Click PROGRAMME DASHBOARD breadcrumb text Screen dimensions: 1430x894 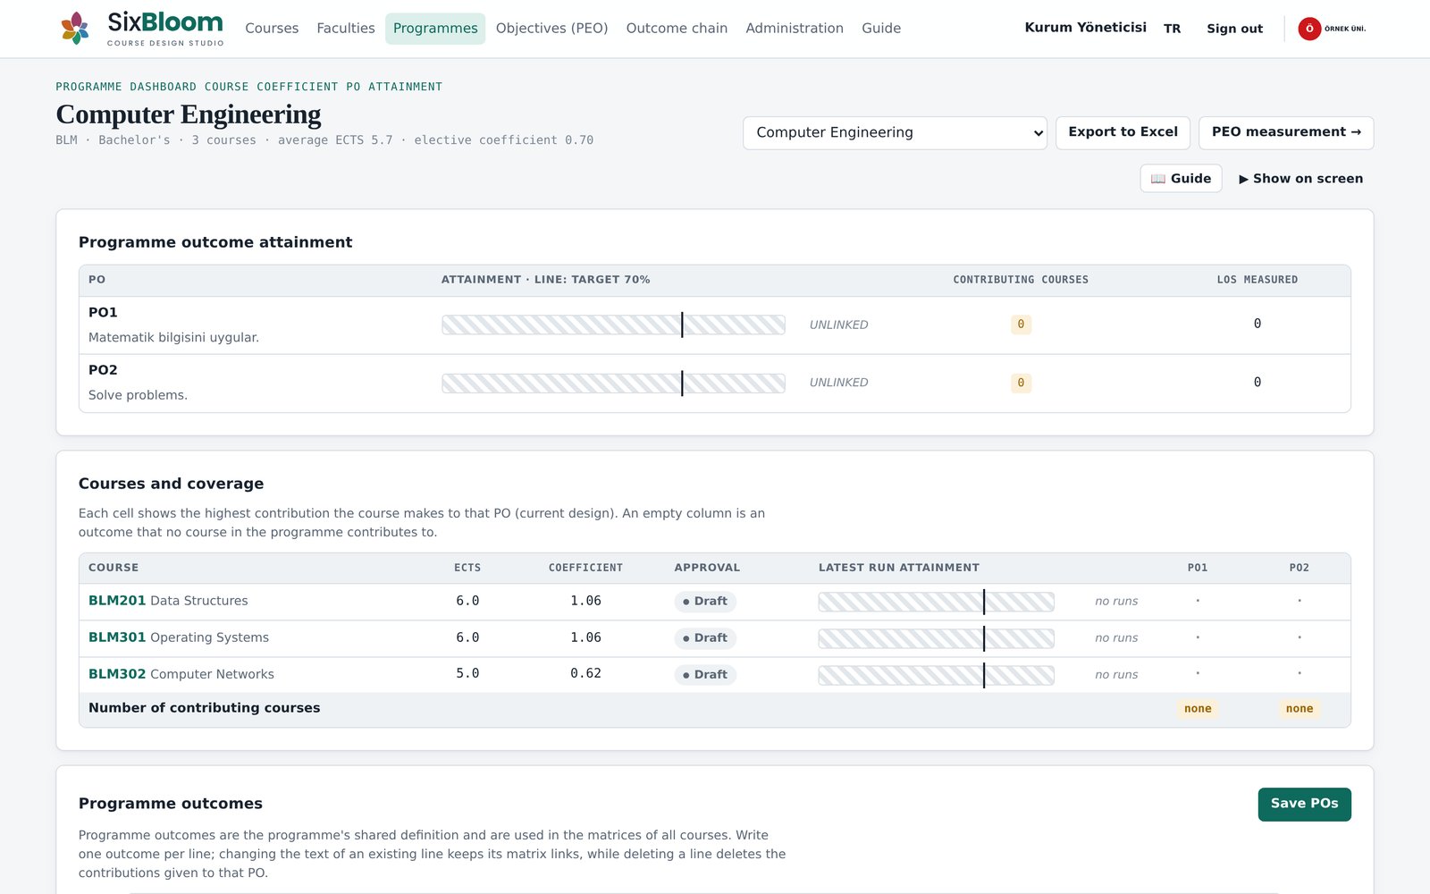126,87
